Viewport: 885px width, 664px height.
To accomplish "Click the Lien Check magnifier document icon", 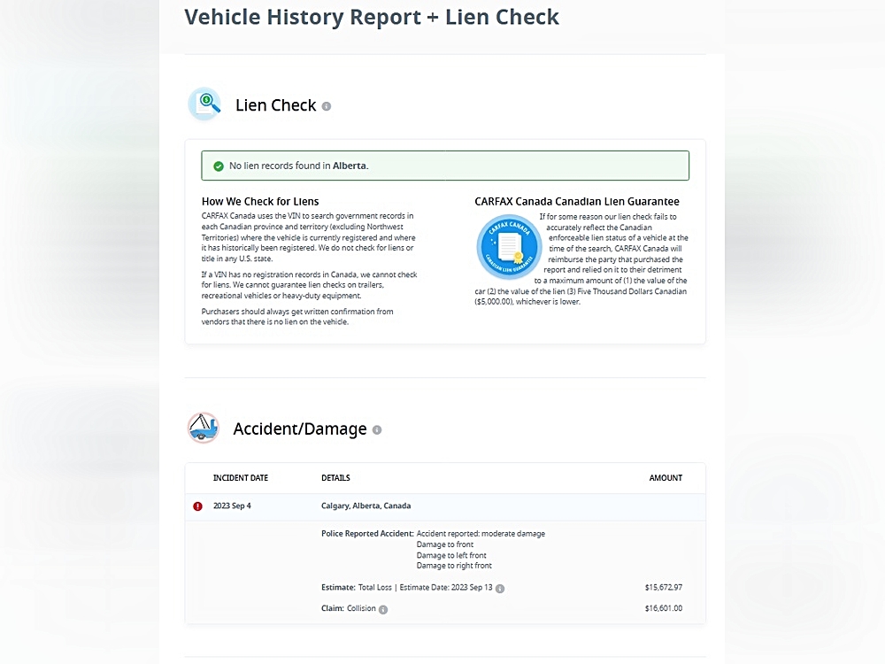I will (x=204, y=104).
